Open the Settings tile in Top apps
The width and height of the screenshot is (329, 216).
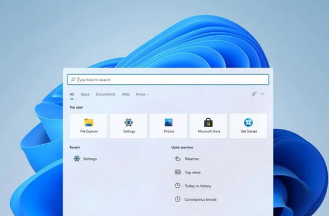tap(129, 126)
